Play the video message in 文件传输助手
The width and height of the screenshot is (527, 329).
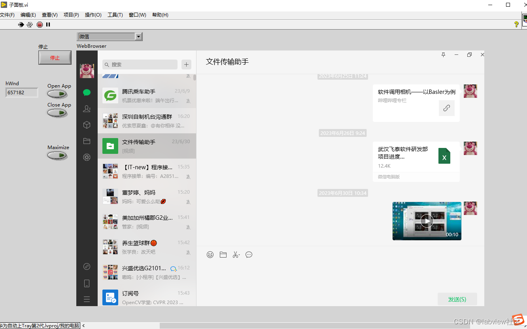pos(427,221)
